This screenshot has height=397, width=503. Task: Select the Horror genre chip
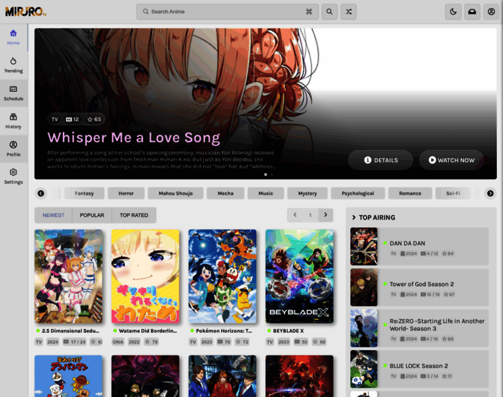pyautogui.click(x=126, y=193)
